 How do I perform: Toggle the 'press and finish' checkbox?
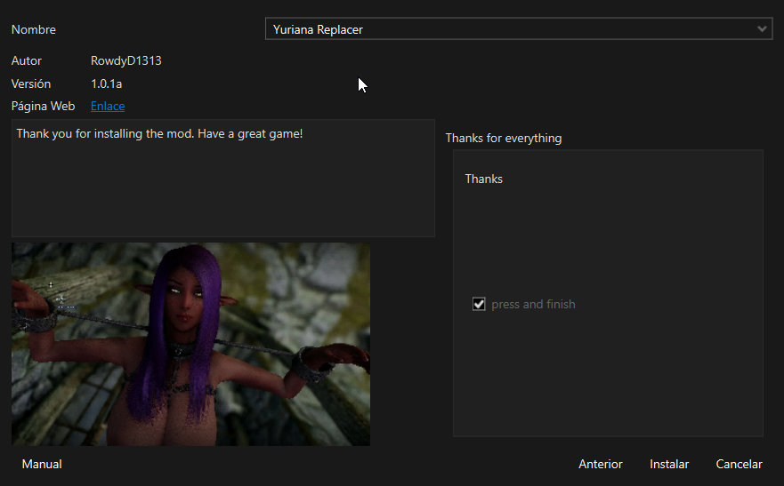479,304
